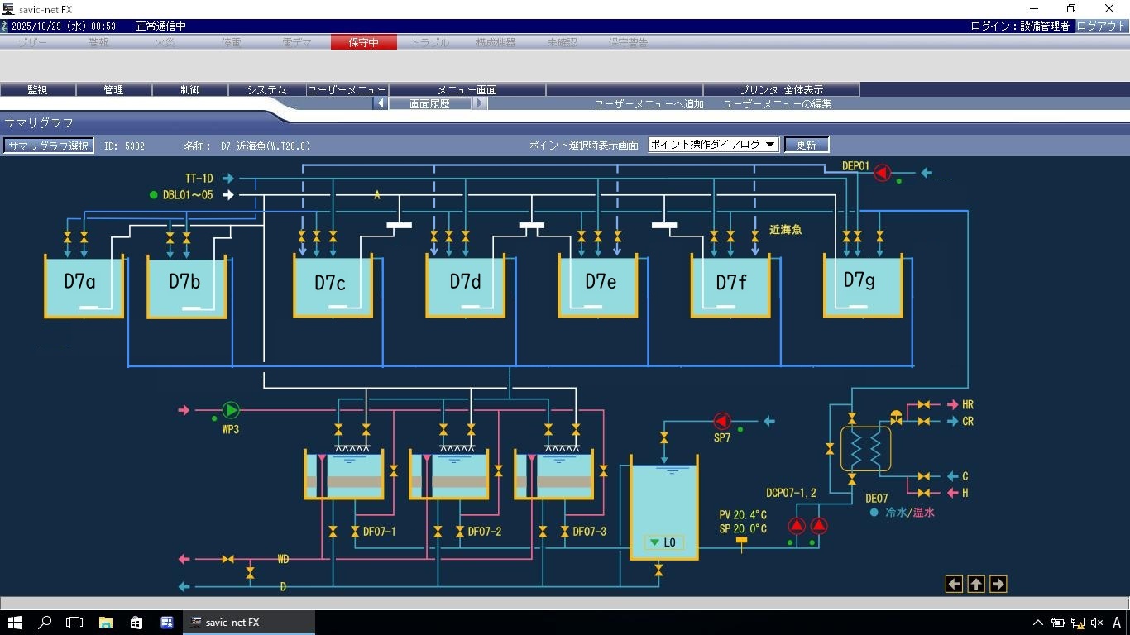
Task: Click the SP7 red pump icon
Action: [x=722, y=422]
